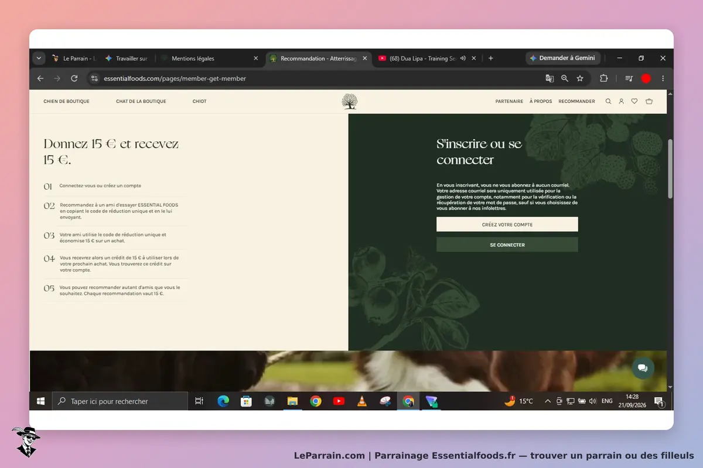
Task: Open the Windows Start menu
Action: (x=41, y=401)
